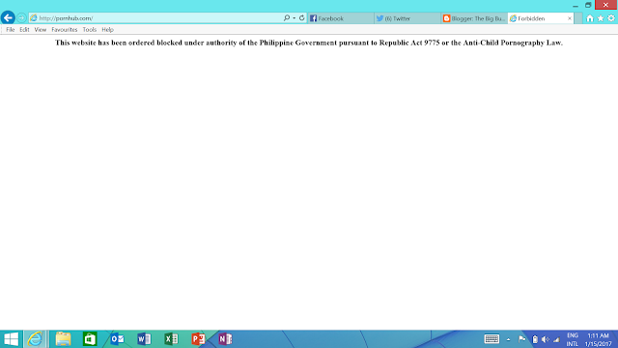Open Favorites with the star icon
Image resolution: width=618 pixels, height=348 pixels.
(601, 18)
